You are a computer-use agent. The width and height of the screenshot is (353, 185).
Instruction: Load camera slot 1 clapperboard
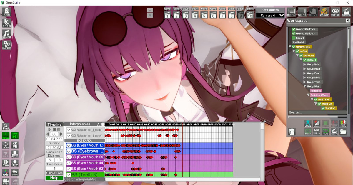coord(167,14)
